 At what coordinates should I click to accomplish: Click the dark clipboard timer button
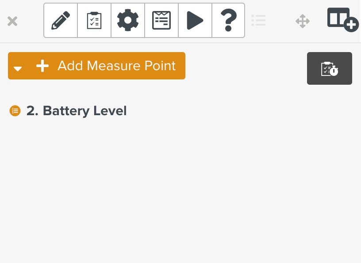coord(330,68)
